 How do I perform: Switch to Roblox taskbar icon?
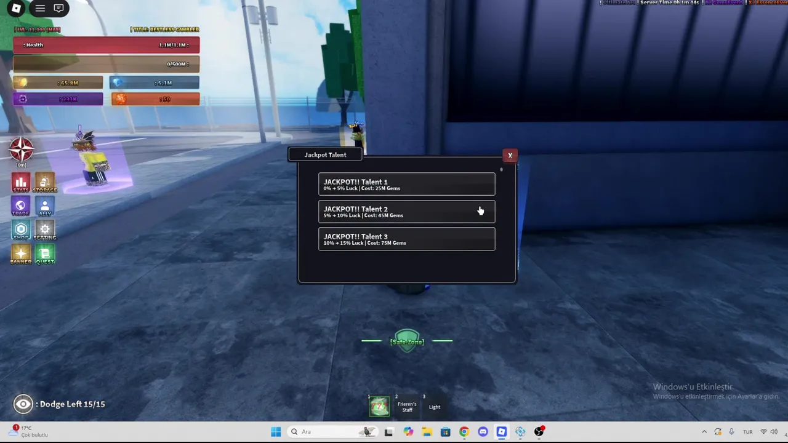click(502, 432)
